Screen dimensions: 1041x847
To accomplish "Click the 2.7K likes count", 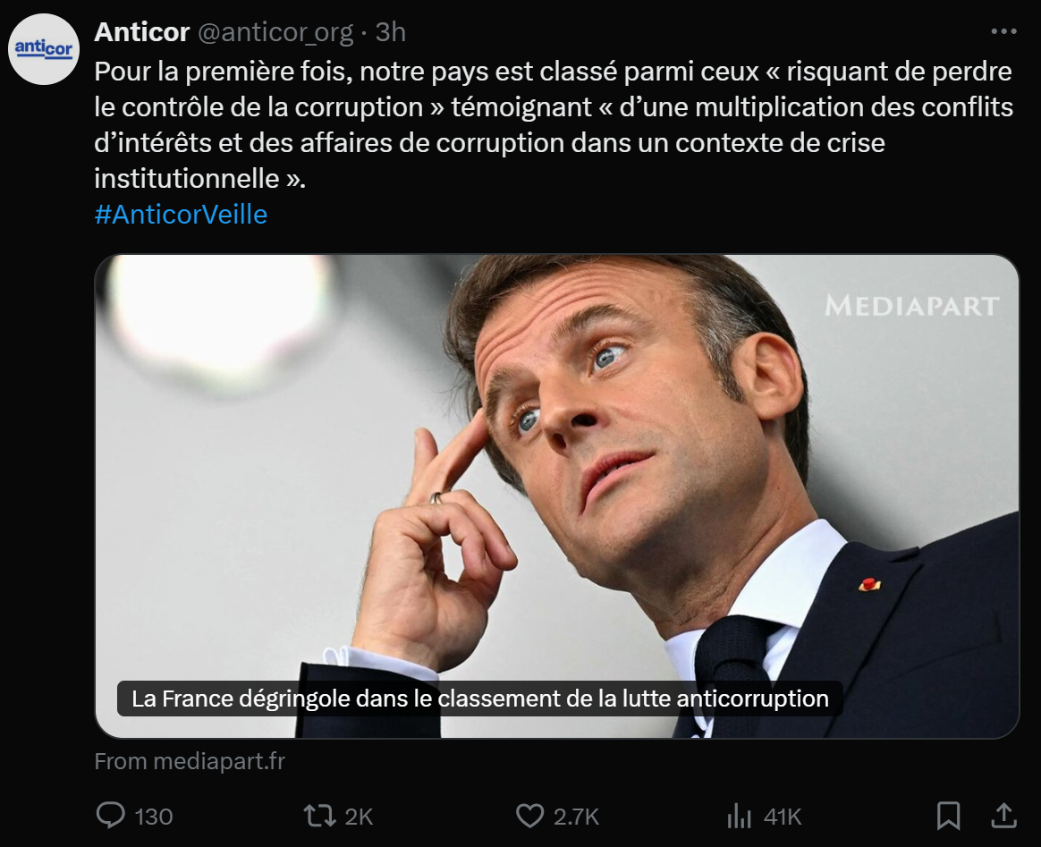I will point(577,817).
